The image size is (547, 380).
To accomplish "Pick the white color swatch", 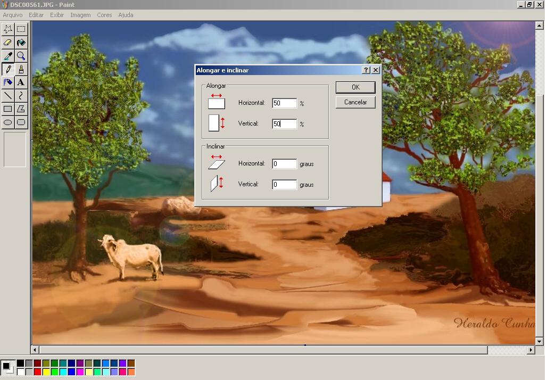I will coord(21,372).
